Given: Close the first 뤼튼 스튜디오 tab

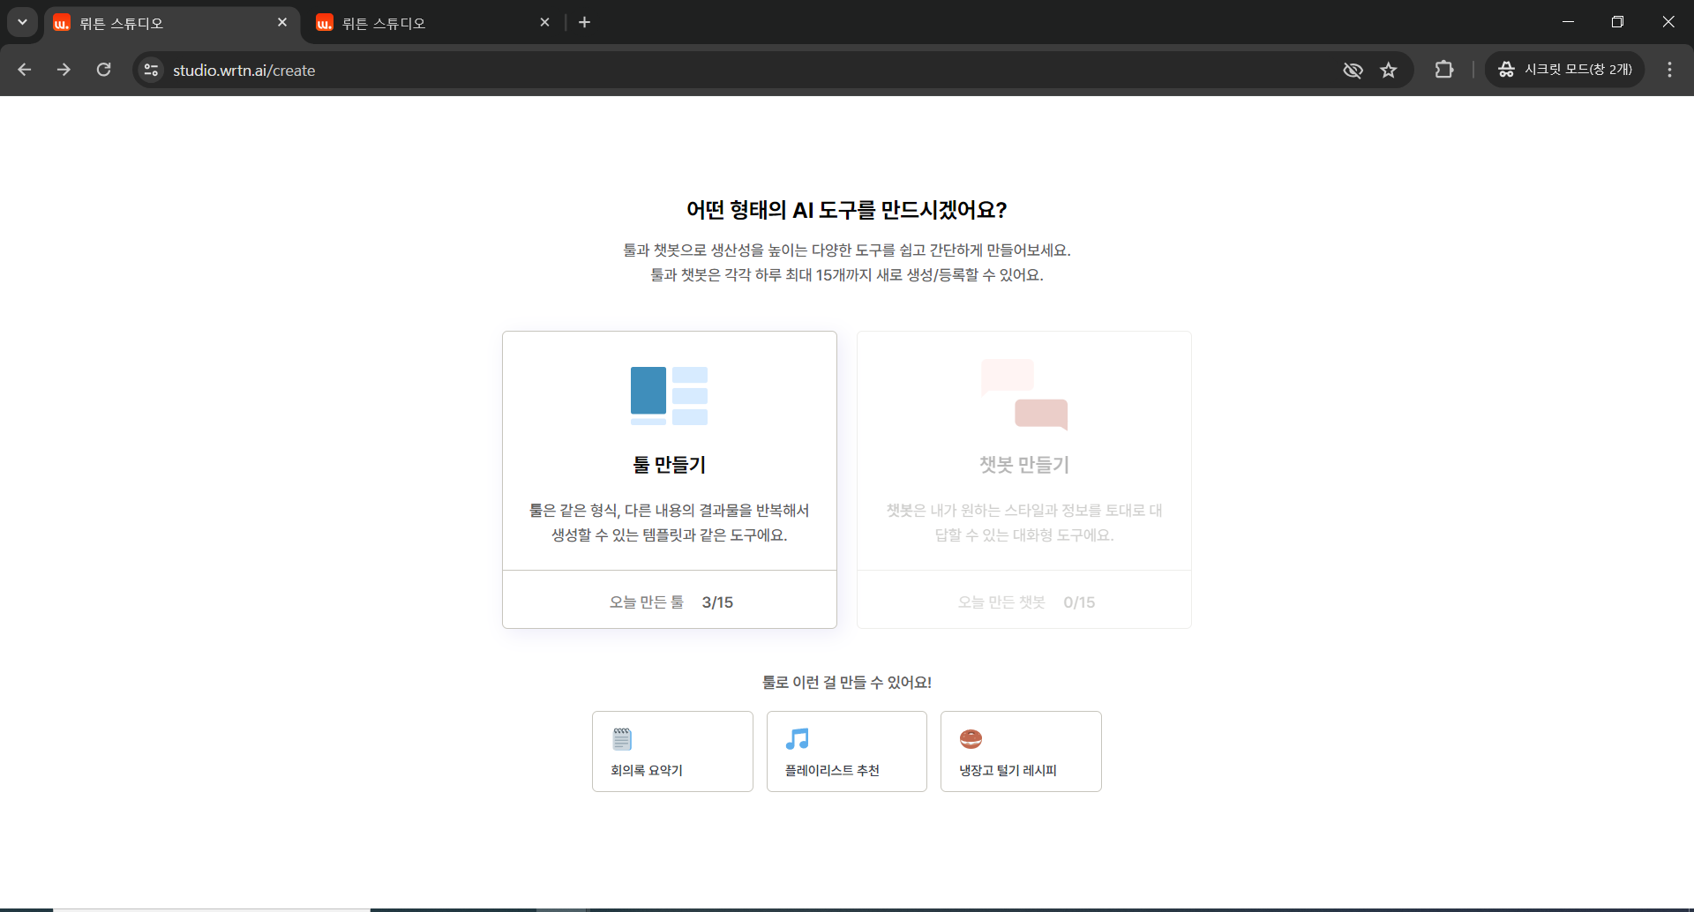Looking at the screenshot, I should pos(282,22).
